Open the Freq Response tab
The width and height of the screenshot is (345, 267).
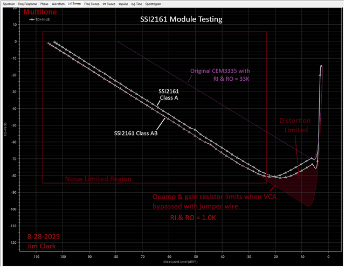(27, 4)
